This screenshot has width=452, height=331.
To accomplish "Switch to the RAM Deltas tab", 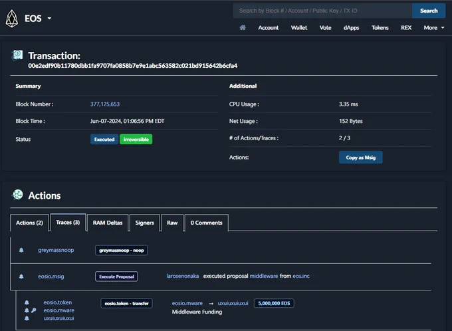I will (x=108, y=223).
